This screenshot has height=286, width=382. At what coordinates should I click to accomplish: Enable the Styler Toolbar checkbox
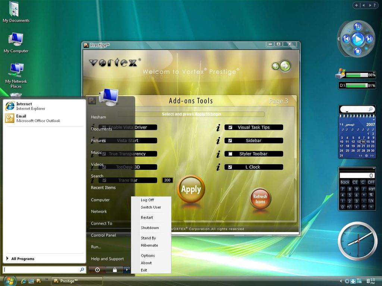(x=230, y=154)
